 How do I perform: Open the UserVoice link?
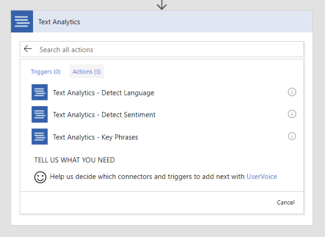coord(262,177)
